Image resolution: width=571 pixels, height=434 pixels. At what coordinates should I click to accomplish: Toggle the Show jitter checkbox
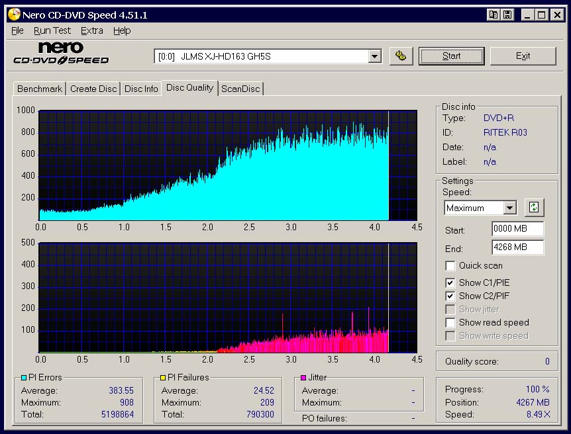[x=450, y=310]
